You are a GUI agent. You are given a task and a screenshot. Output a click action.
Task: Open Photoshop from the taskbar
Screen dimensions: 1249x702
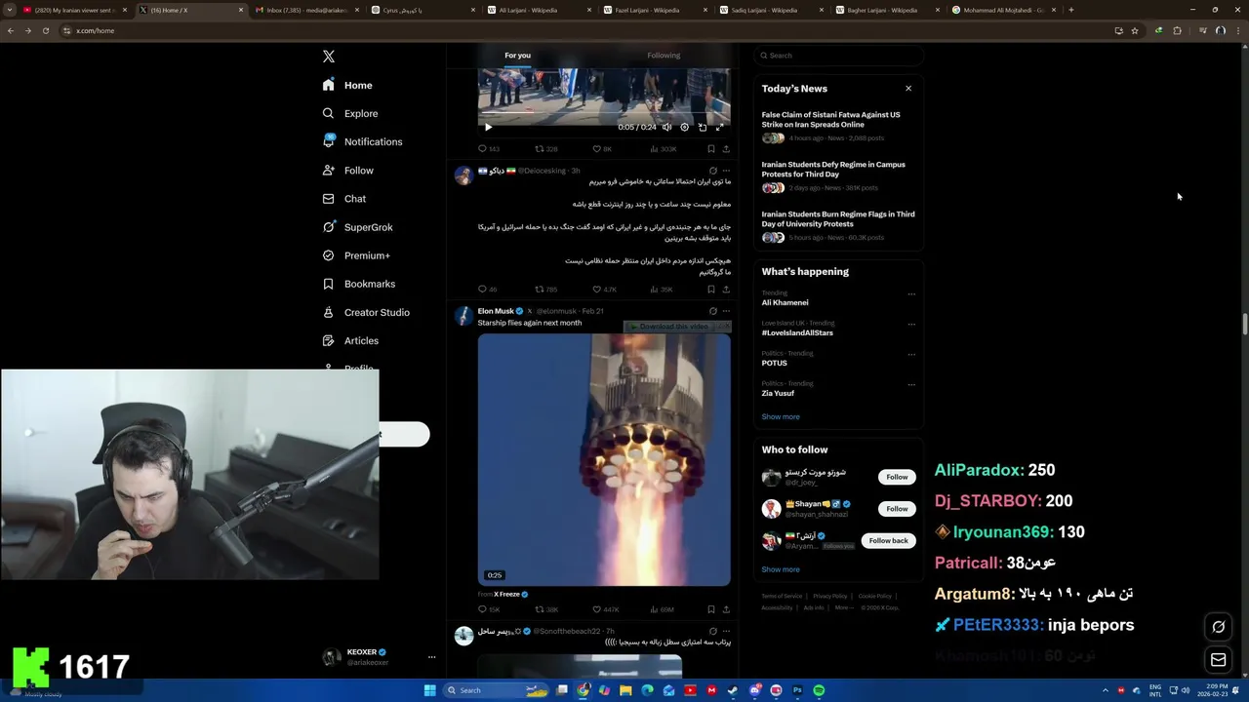tap(797, 690)
